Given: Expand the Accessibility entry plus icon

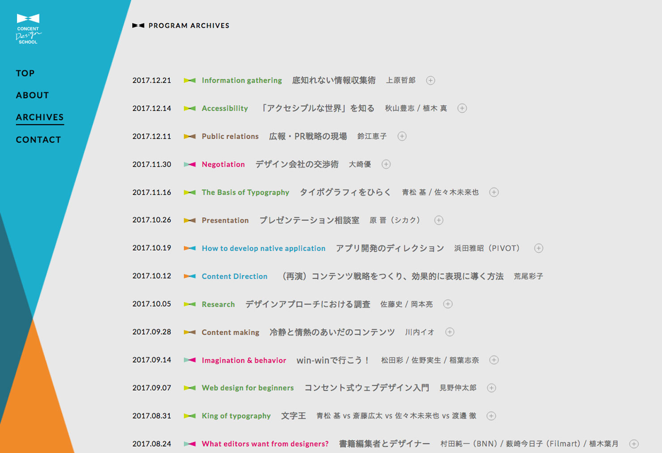Looking at the screenshot, I should [462, 108].
